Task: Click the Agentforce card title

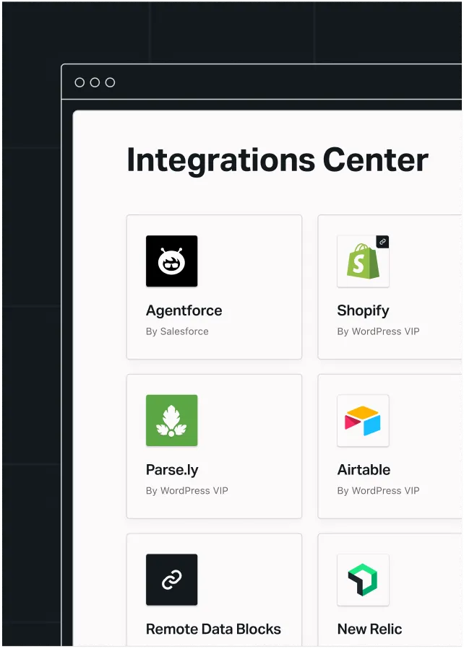Action: (x=184, y=310)
